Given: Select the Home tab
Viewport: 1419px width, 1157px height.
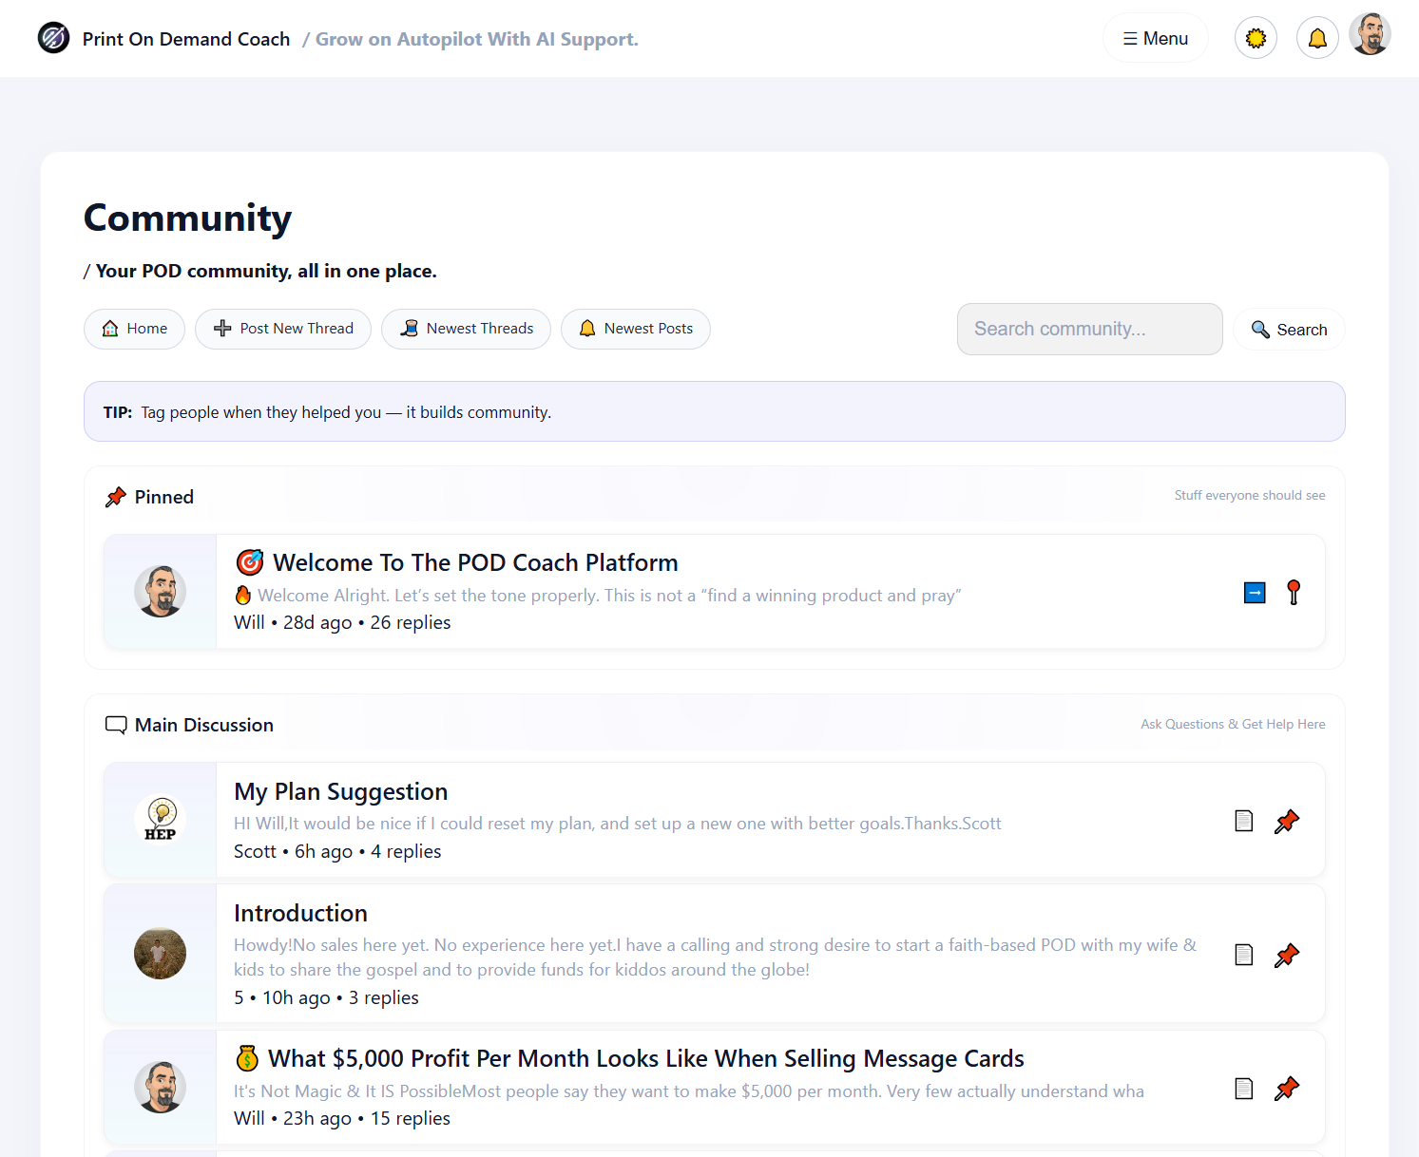Looking at the screenshot, I should 134,329.
